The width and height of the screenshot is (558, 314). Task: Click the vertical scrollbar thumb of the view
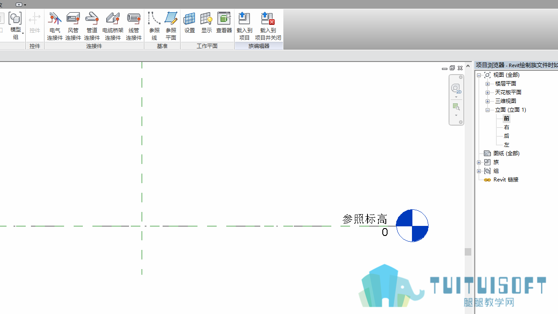pyautogui.click(x=468, y=252)
